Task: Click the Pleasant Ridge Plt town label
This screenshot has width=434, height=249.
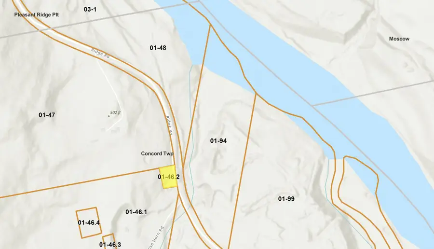Action: point(37,14)
